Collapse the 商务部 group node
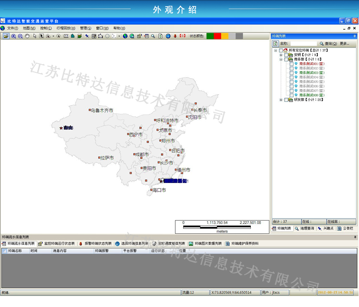The height and width of the screenshot is (307, 359). click(281, 59)
